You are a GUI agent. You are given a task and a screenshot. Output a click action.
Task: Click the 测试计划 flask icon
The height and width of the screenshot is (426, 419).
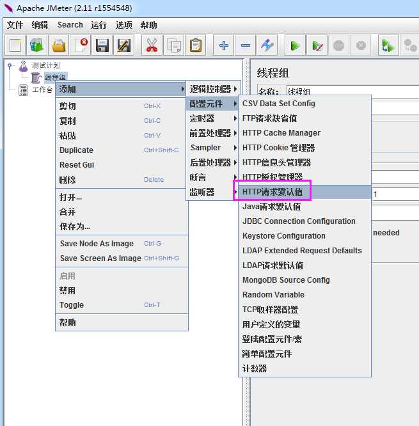tap(24, 66)
